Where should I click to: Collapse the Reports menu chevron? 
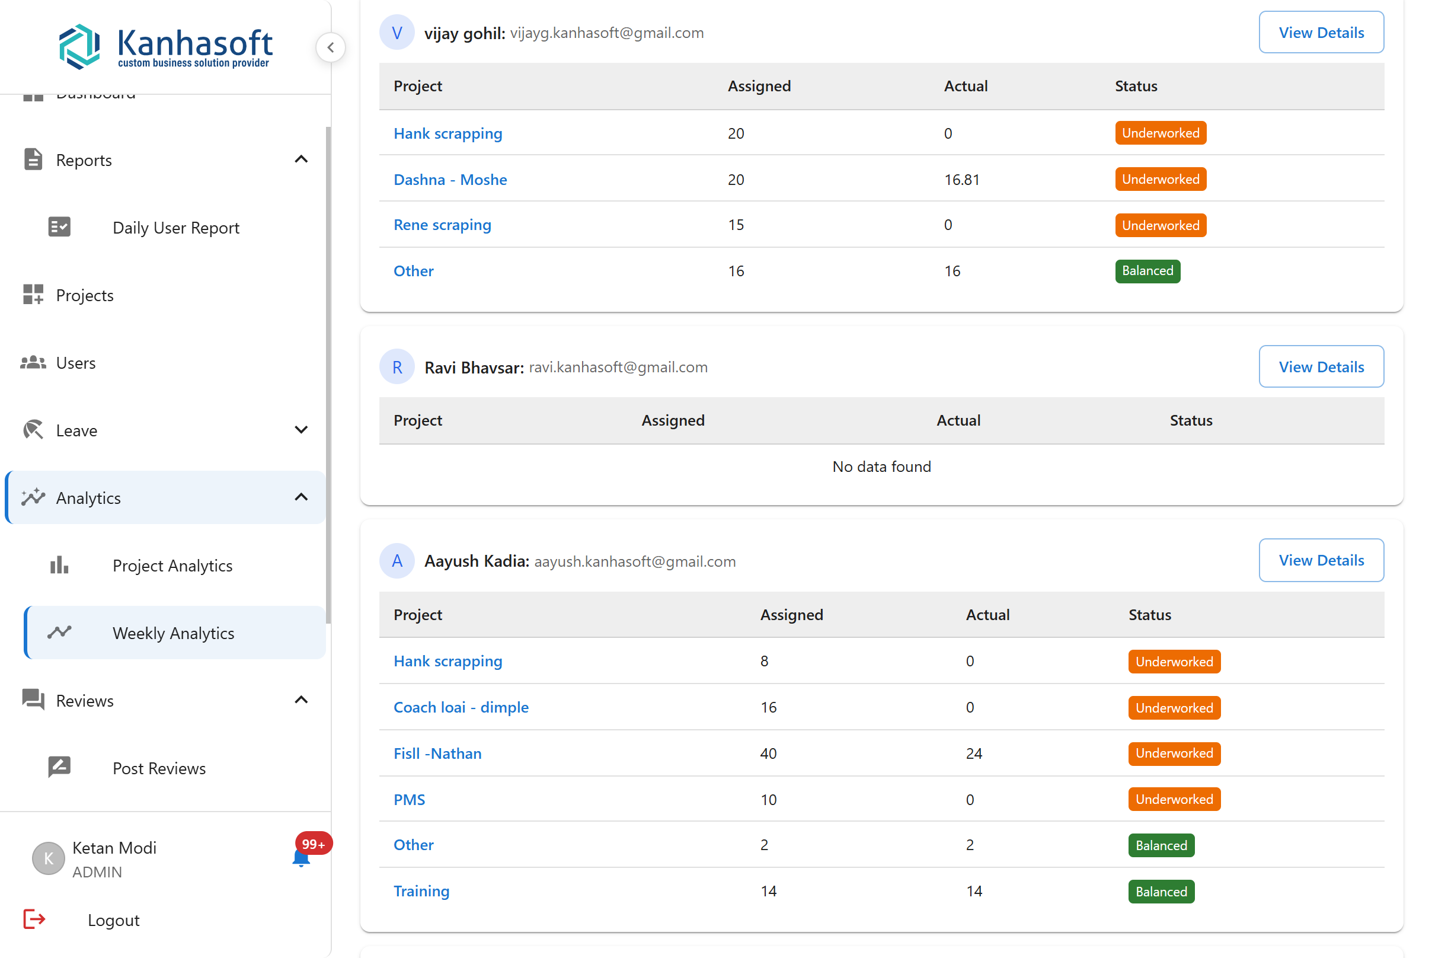(x=301, y=159)
